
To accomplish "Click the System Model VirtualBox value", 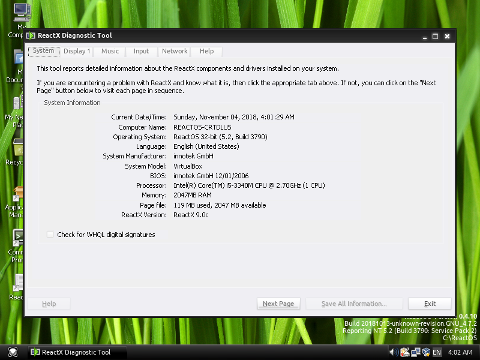I will pyautogui.click(x=188, y=166).
